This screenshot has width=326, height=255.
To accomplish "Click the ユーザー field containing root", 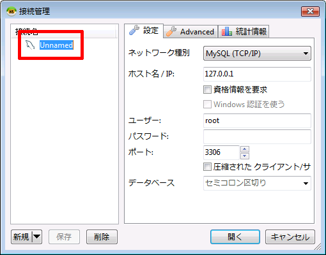I will pyautogui.click(x=257, y=120).
